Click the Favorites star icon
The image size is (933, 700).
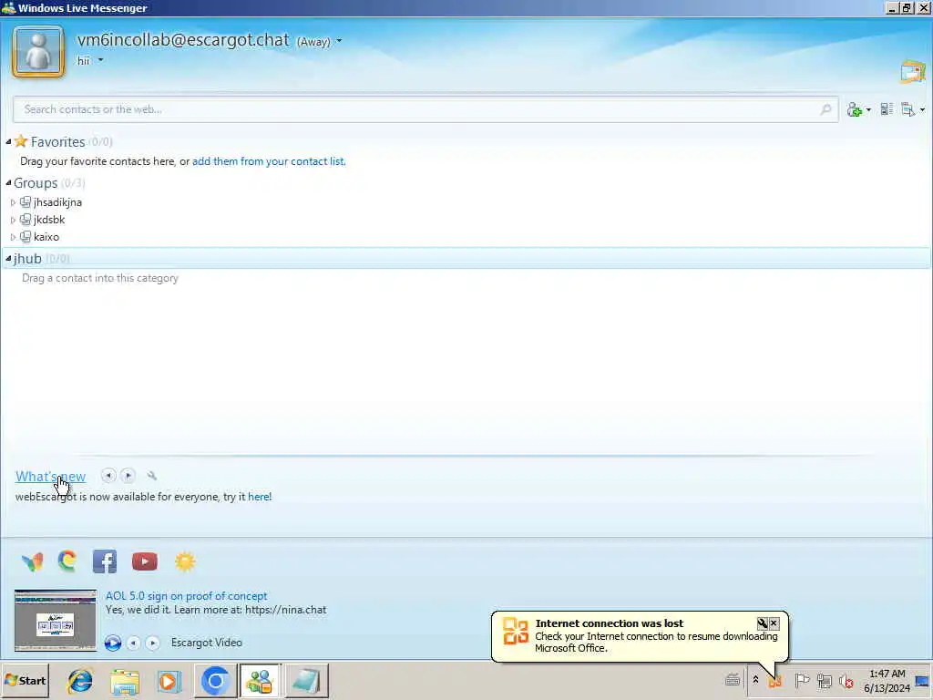point(21,141)
